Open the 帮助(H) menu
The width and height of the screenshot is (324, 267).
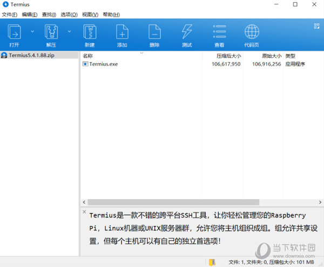[x=111, y=15]
